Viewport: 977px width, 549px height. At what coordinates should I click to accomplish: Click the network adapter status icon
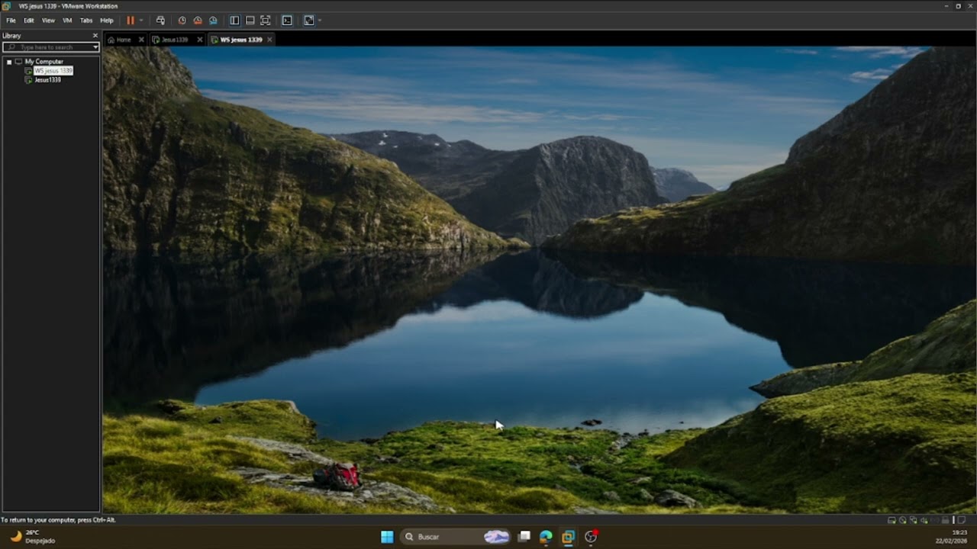(x=914, y=520)
